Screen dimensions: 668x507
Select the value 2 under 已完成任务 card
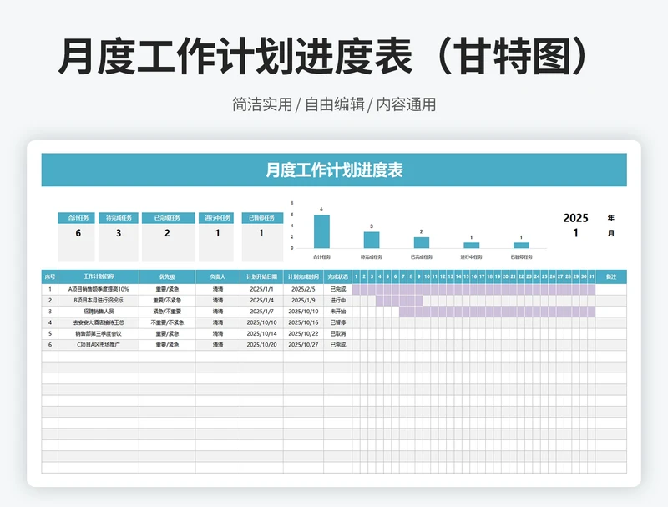click(167, 233)
